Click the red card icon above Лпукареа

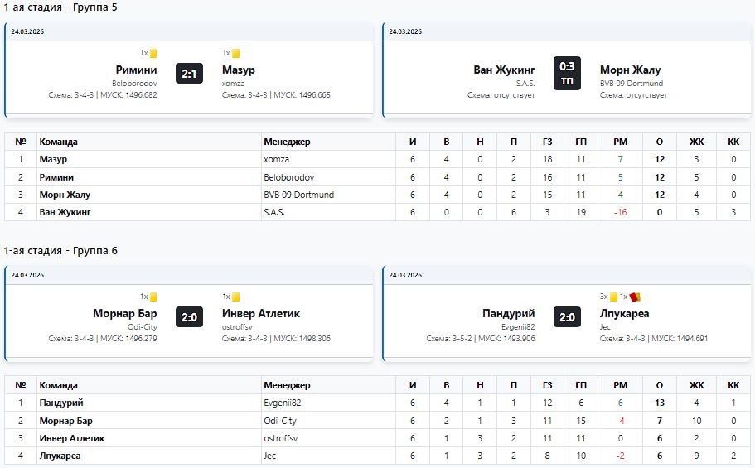coord(636,297)
